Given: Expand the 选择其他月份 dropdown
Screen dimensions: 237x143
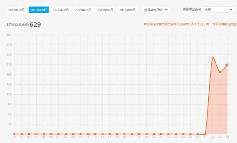Looking at the screenshot, I should (x=156, y=10).
